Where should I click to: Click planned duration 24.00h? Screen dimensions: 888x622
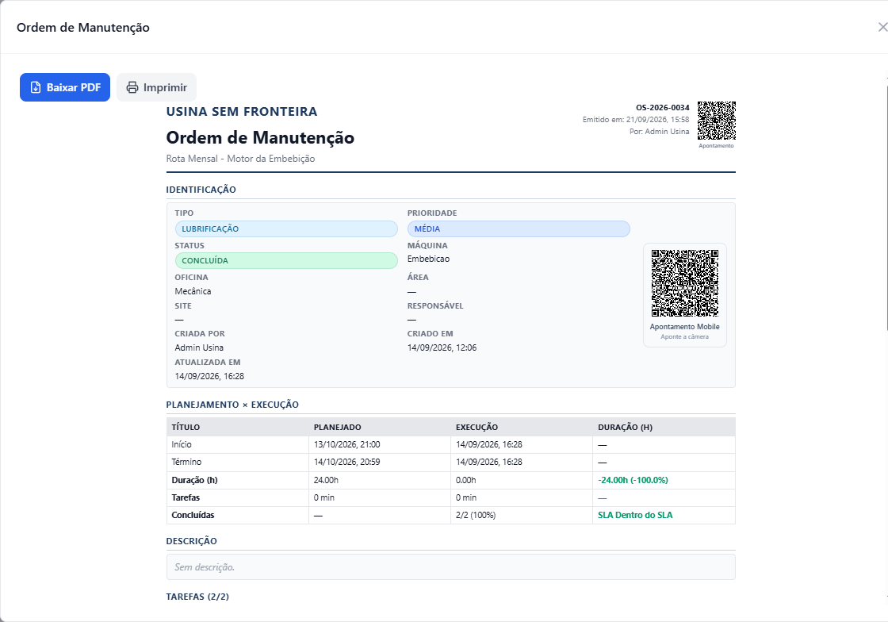[326, 480]
